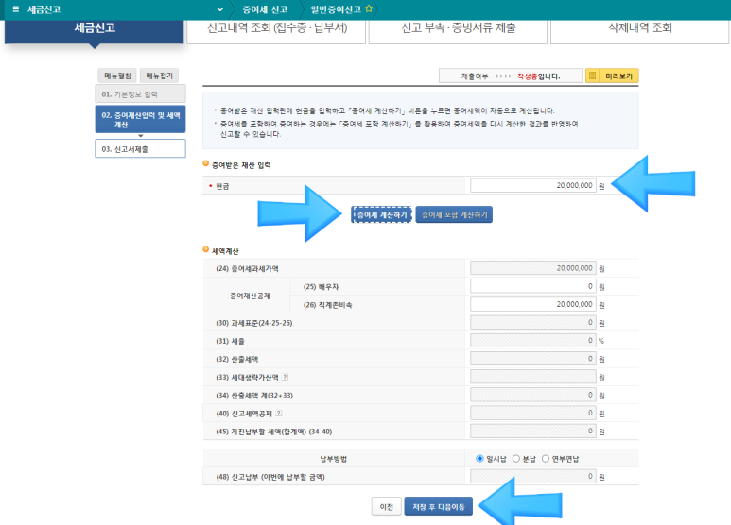Click the 증여세 신고 breadcrumb
The height and width of the screenshot is (525, 731).
[265, 9]
